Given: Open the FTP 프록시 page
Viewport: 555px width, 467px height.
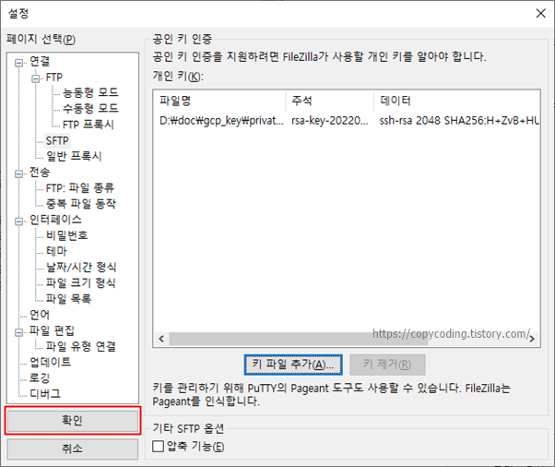Looking at the screenshot, I should click(x=89, y=125).
